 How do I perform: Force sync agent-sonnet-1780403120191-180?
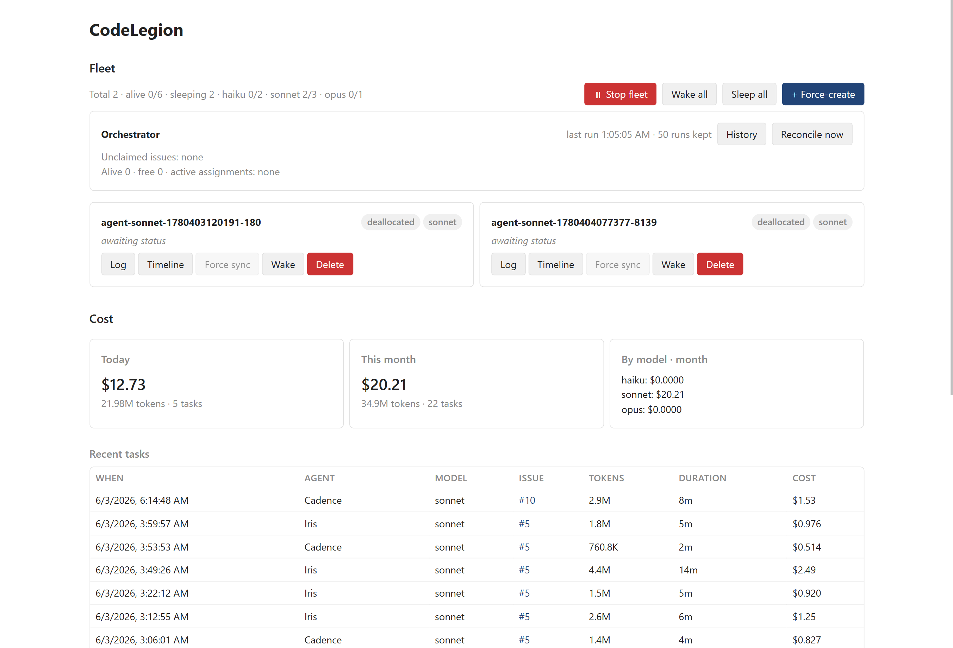click(x=228, y=264)
